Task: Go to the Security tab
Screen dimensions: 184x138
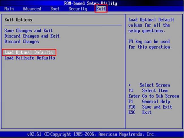Action: (x=78, y=9)
